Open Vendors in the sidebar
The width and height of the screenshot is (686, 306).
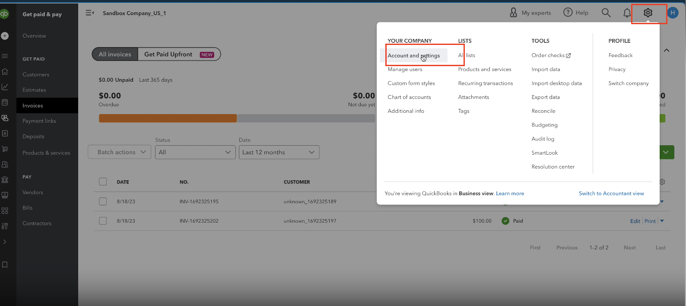(x=33, y=192)
